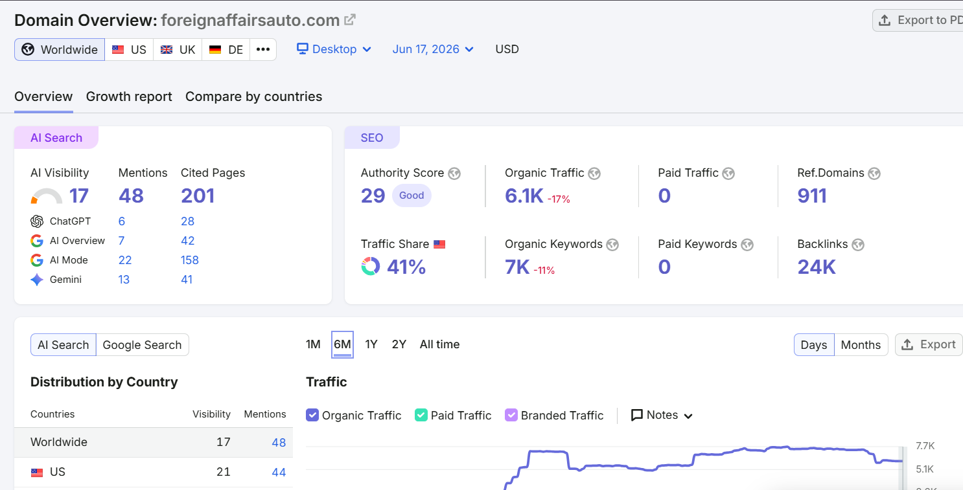Click the Traffic Share donut chart icon

371,267
